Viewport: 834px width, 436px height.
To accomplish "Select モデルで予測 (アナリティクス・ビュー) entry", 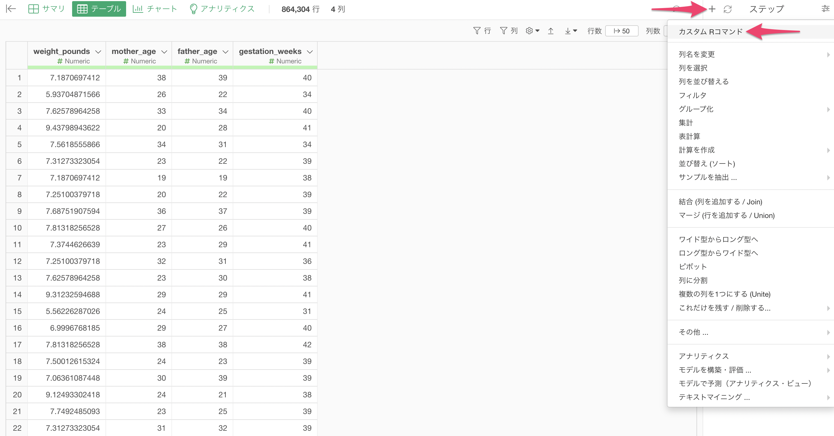I will [751, 383].
